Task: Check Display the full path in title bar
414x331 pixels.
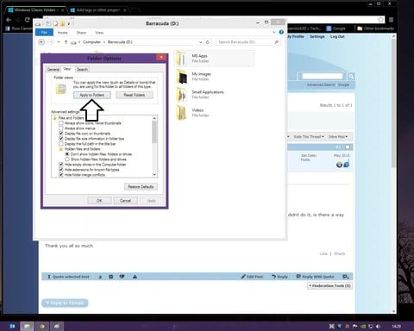Action: [x=61, y=144]
